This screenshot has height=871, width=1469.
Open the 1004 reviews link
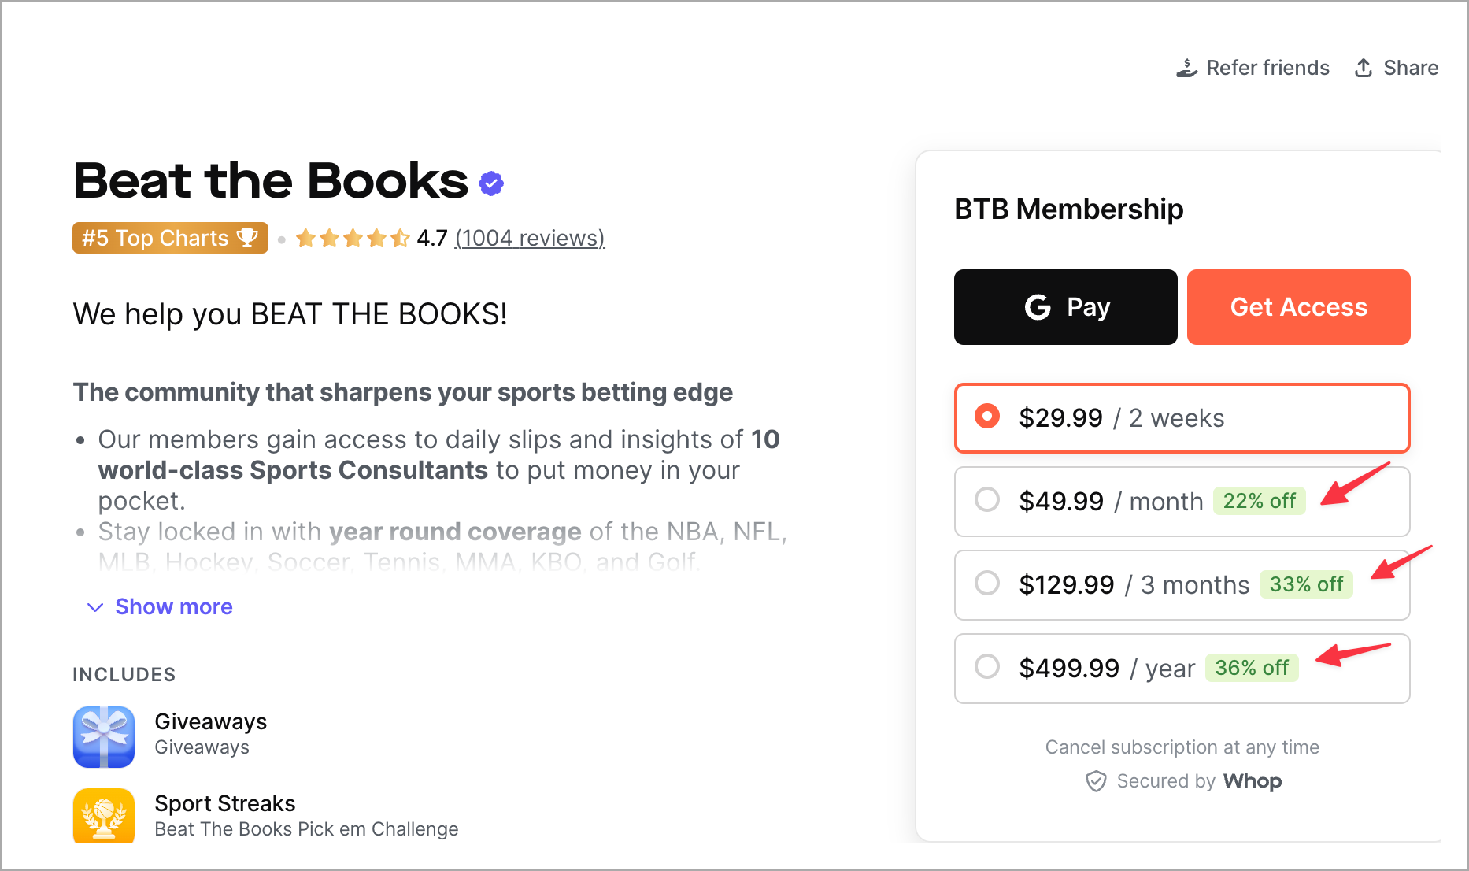[530, 238]
